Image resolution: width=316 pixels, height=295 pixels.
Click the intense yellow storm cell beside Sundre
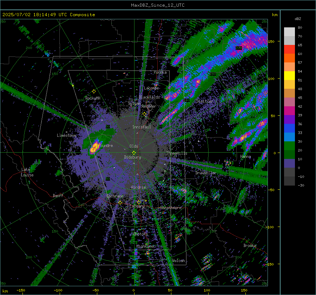point(94,148)
